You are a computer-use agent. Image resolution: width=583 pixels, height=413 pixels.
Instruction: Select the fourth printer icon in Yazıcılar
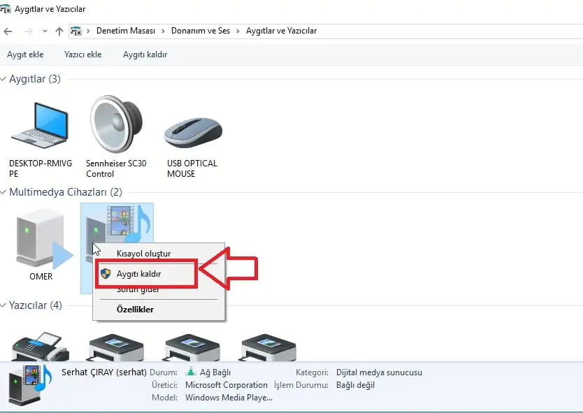pos(268,347)
